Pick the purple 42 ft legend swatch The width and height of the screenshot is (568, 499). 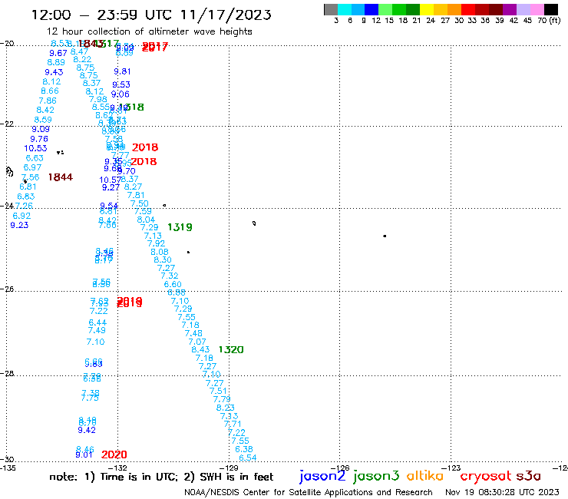click(510, 9)
